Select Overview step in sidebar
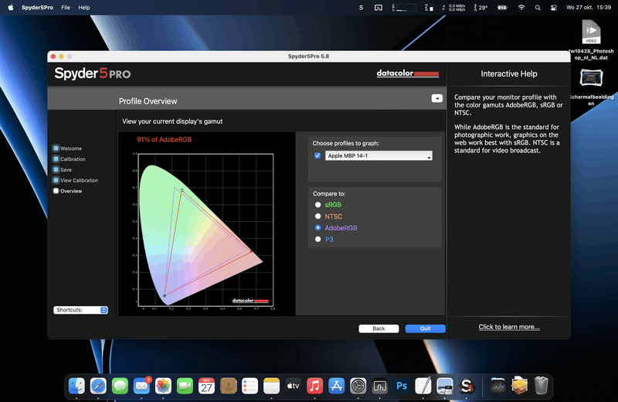This screenshot has height=402, width=618. point(67,191)
